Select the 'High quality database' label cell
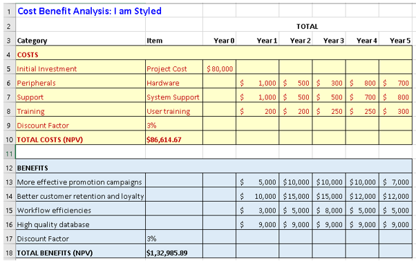 (x=81, y=224)
